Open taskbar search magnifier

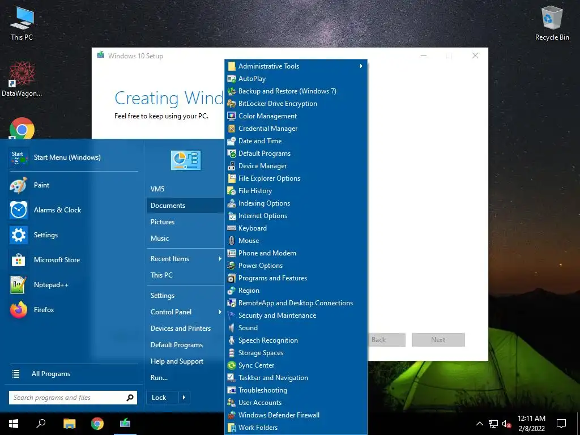41,424
